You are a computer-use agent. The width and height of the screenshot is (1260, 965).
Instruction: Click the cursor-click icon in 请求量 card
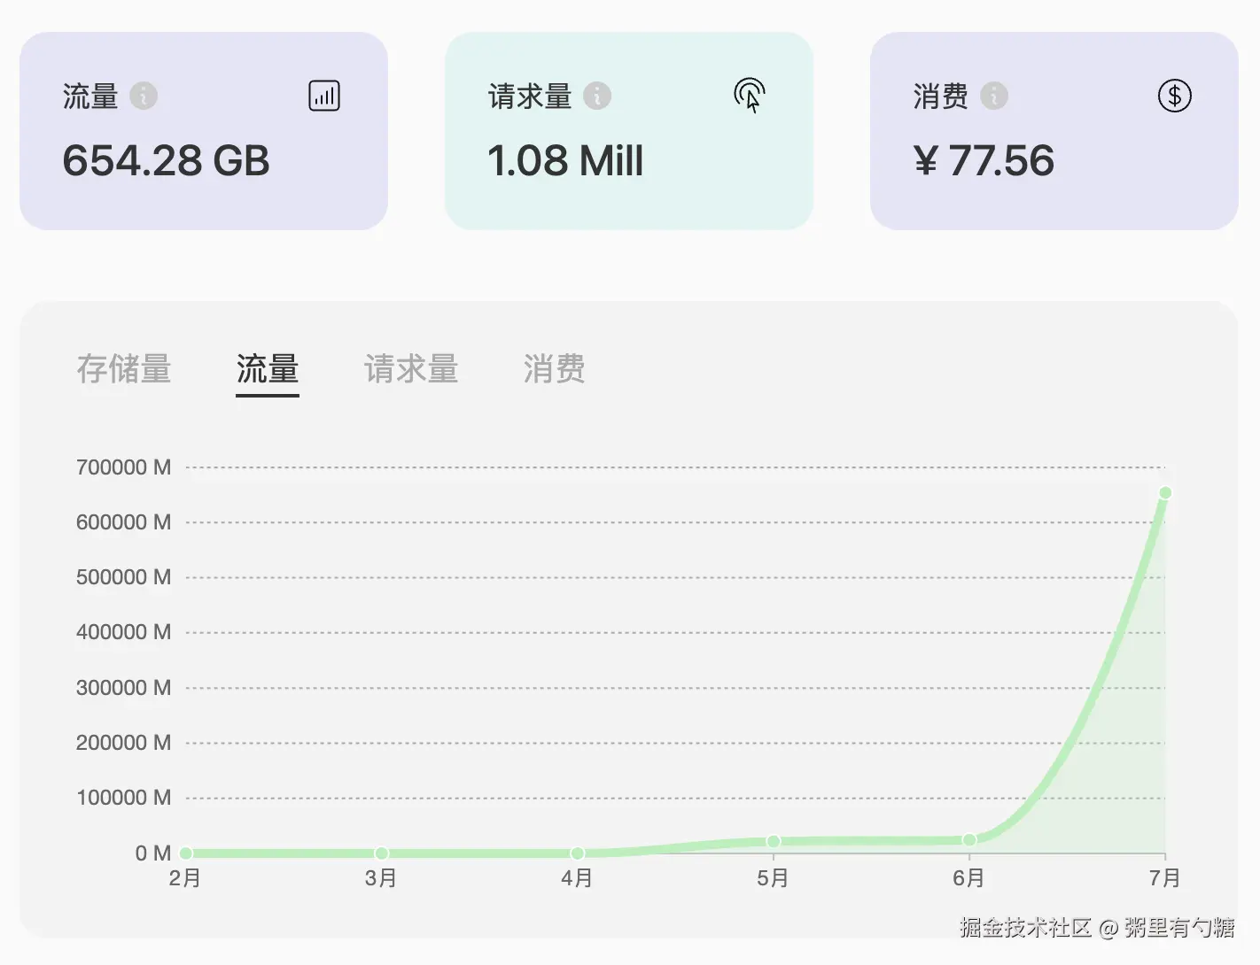tap(750, 96)
